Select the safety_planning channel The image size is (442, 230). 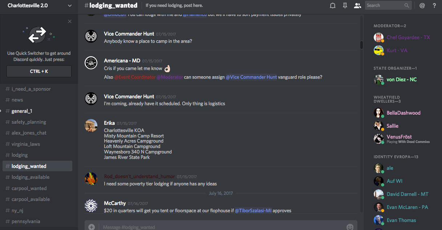(x=29, y=122)
